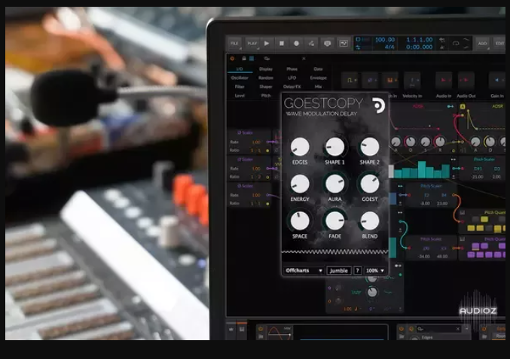Click the EDGES knob
This screenshot has width=510, height=359.
tap(300, 147)
